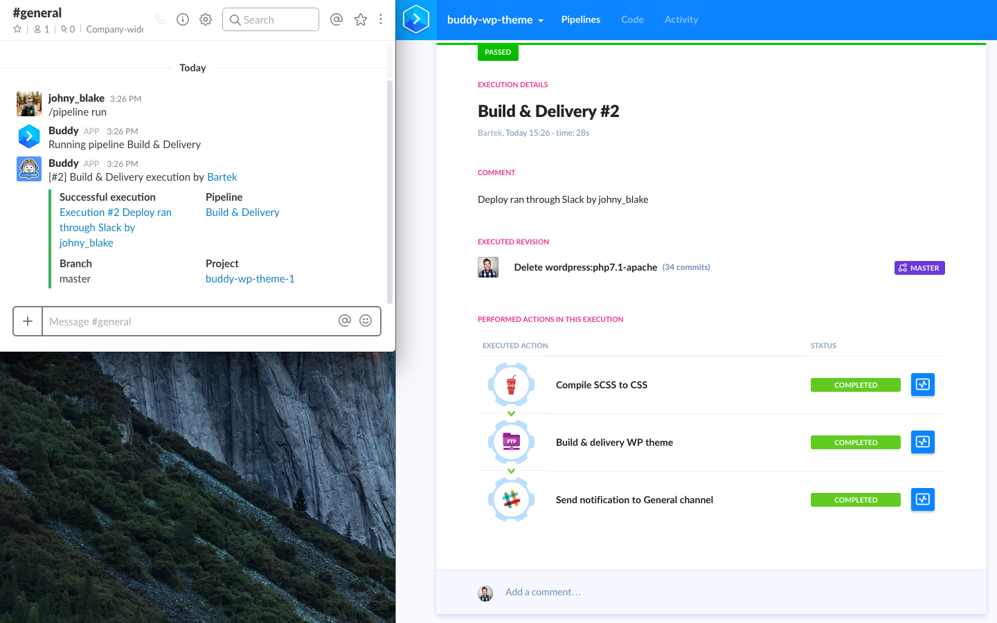Click Send notification to General channel name

click(634, 500)
